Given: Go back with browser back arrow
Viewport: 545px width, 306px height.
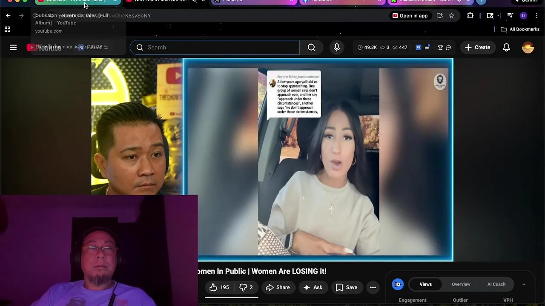Looking at the screenshot, I should pyautogui.click(x=8, y=16).
